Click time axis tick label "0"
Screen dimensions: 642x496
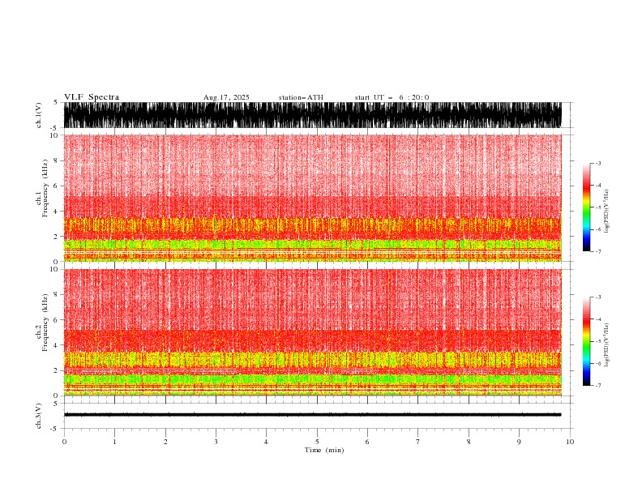64,442
